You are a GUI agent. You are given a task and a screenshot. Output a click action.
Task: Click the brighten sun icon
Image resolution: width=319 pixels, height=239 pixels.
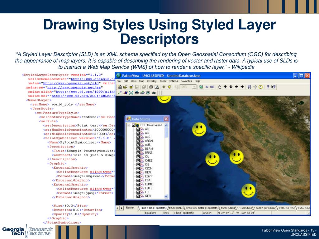169,87
